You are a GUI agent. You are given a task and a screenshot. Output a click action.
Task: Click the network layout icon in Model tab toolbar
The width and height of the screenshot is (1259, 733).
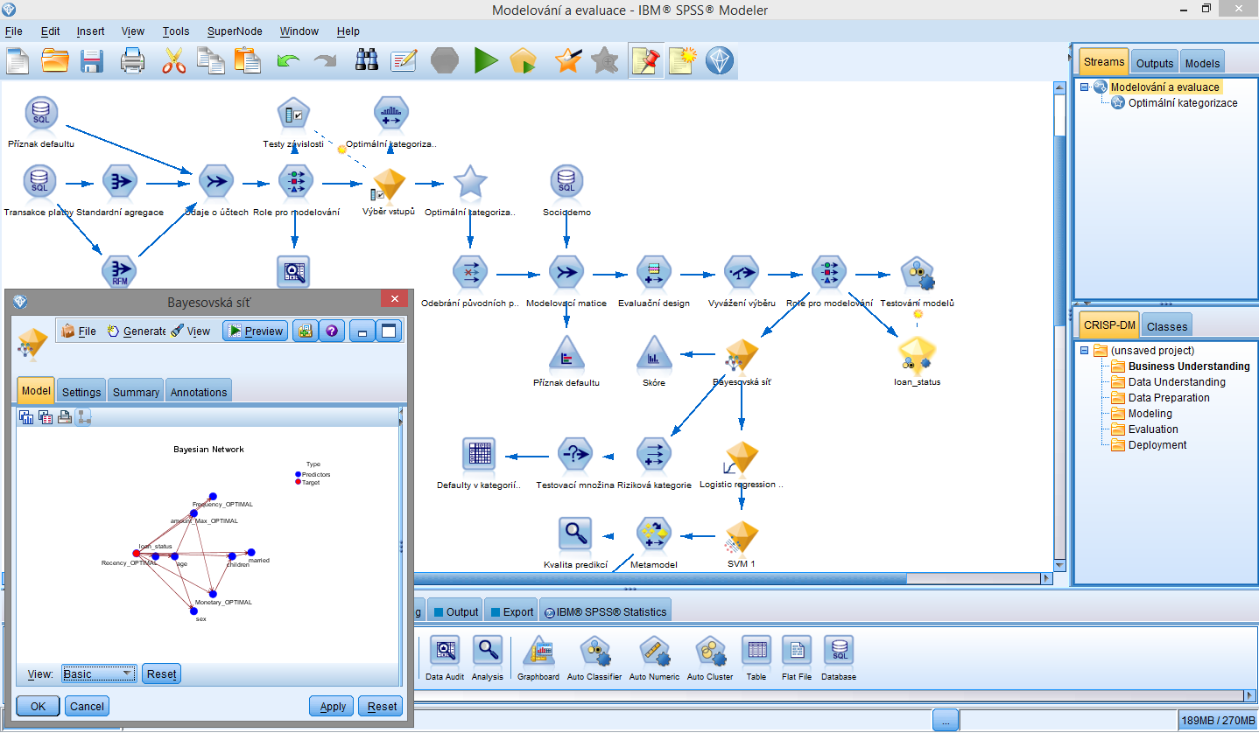pos(83,417)
